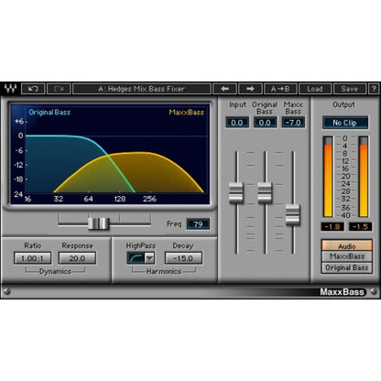381x381 pixels.
Task: Load the next preset with right arrow
Action: [x=250, y=89]
